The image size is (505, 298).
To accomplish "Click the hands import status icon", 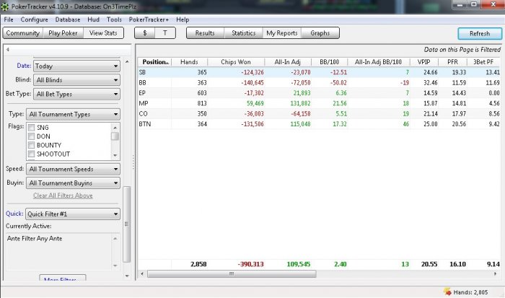I will pos(447,292).
